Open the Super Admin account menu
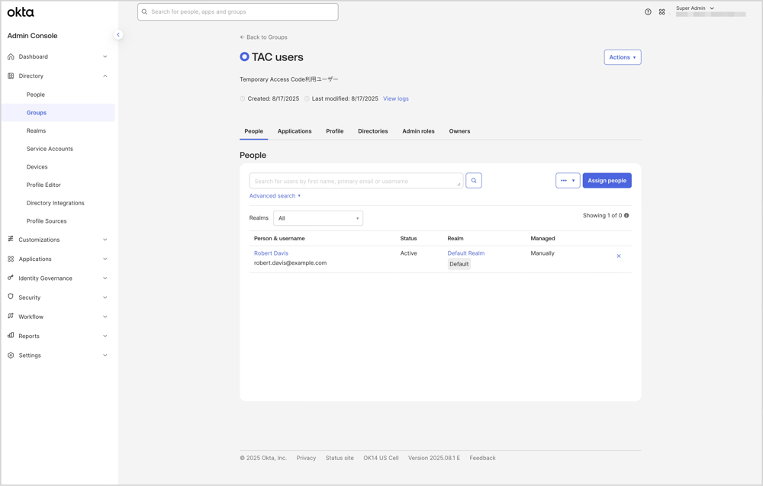 point(695,8)
